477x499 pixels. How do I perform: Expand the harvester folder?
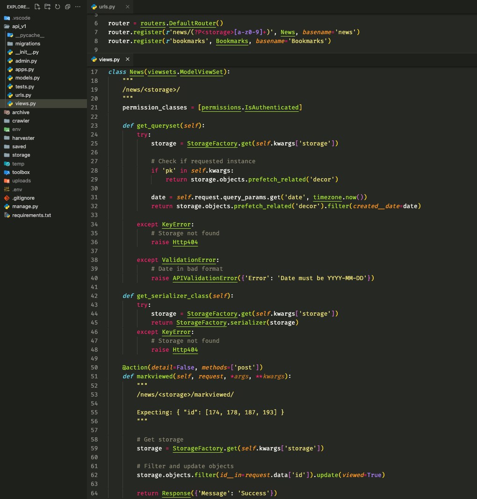[43, 138]
